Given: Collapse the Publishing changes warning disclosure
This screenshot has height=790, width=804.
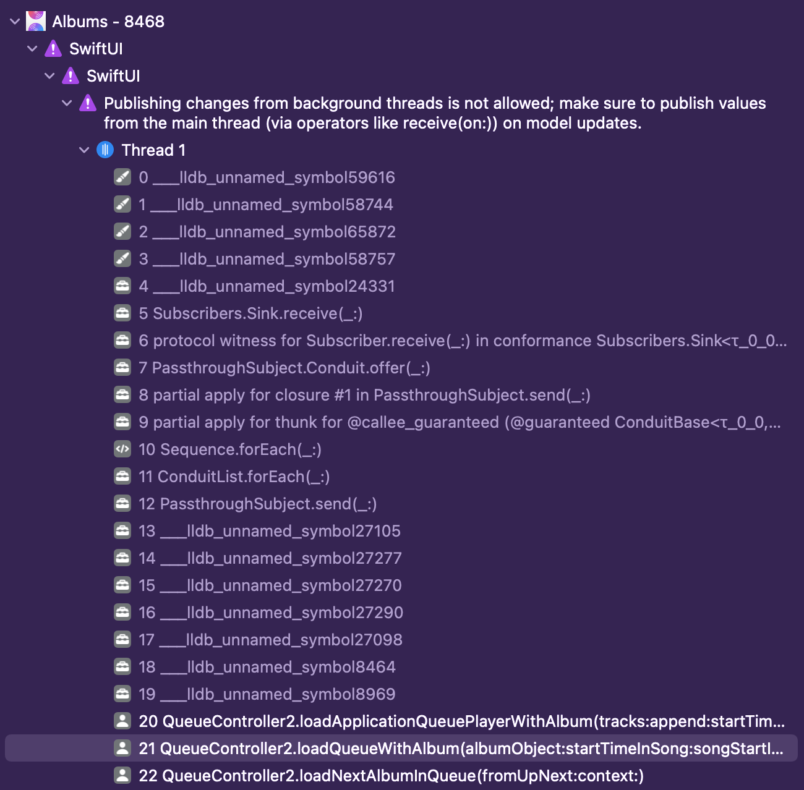Looking at the screenshot, I should tap(67, 103).
